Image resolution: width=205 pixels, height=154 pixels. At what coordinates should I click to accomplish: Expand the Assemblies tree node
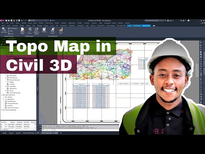[6, 86]
